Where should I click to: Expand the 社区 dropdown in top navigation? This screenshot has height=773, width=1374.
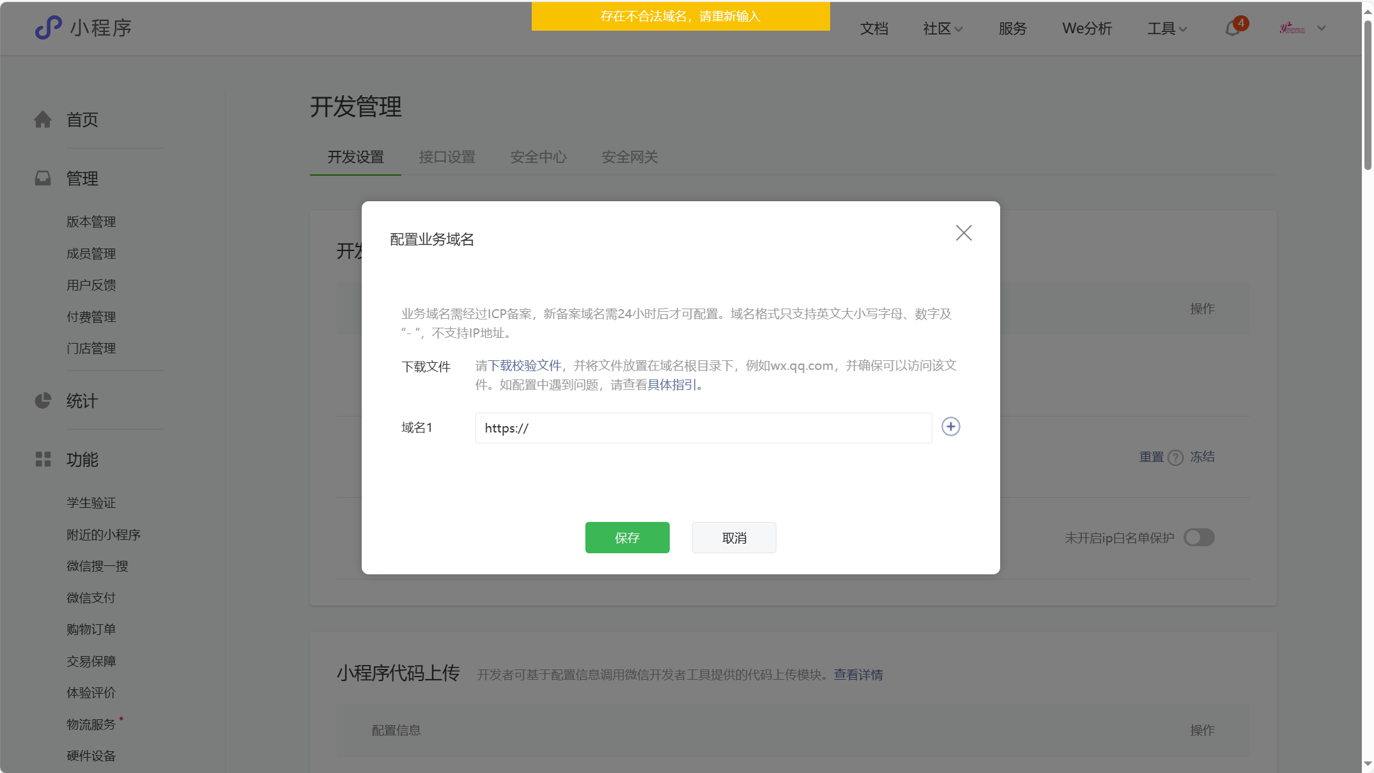(x=943, y=29)
